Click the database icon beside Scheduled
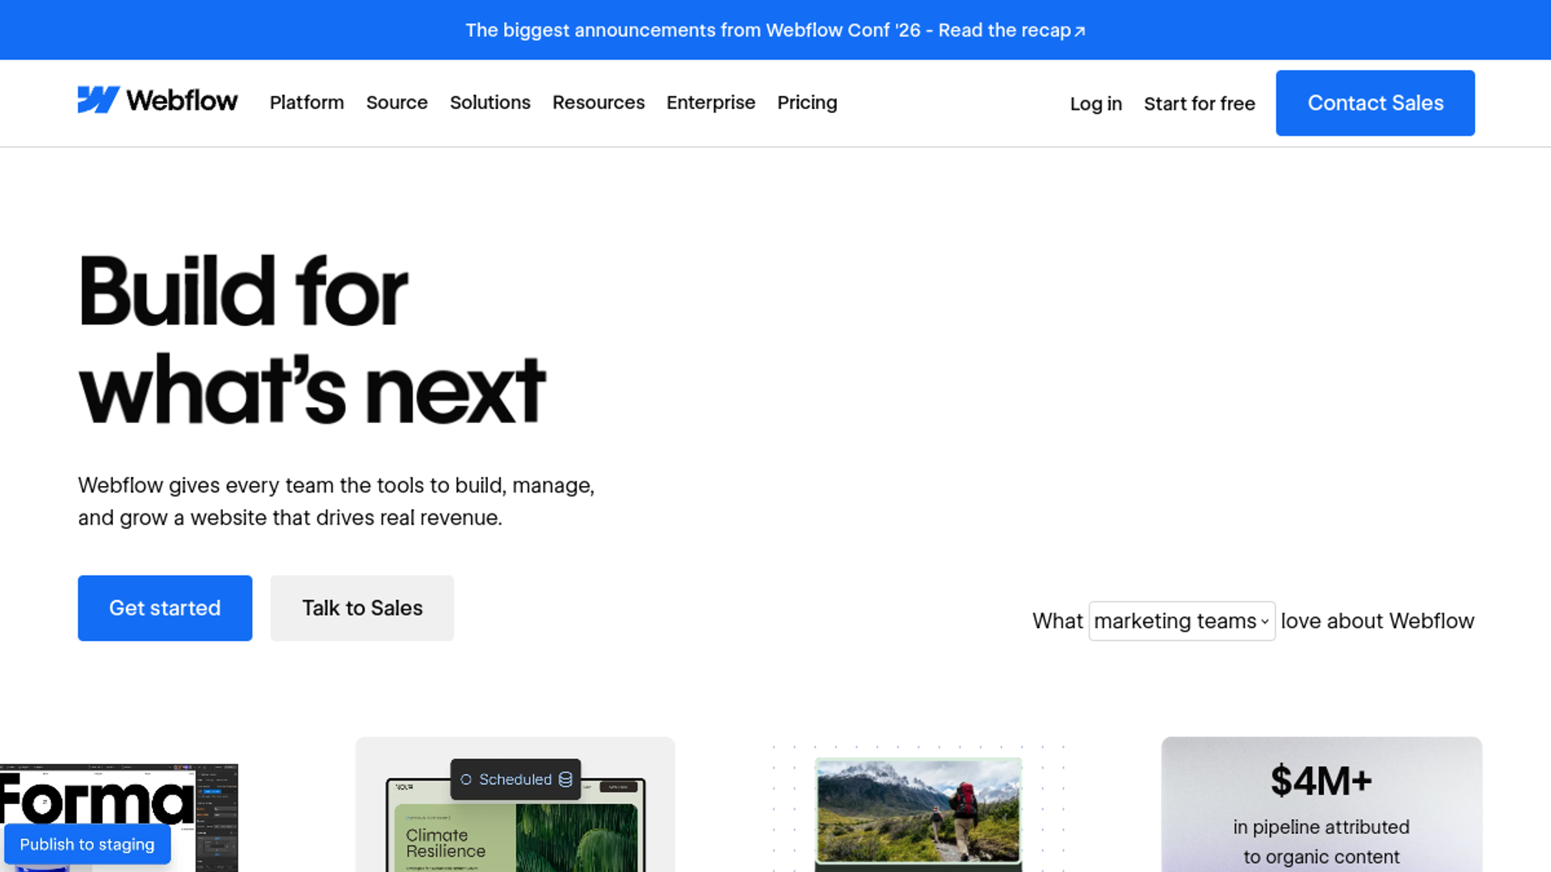This screenshot has height=872, width=1551. tap(565, 779)
